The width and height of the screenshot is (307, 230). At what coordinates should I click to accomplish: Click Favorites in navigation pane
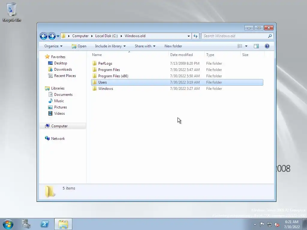click(58, 57)
